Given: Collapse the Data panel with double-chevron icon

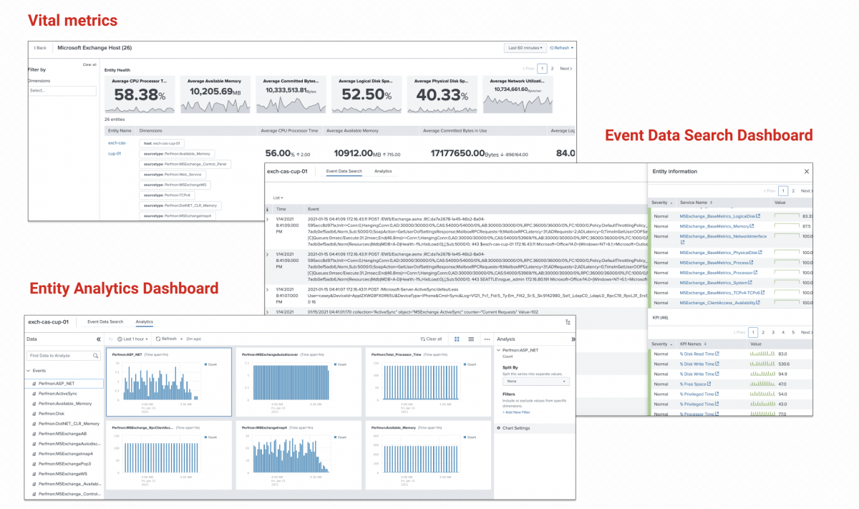Looking at the screenshot, I should coord(99,339).
